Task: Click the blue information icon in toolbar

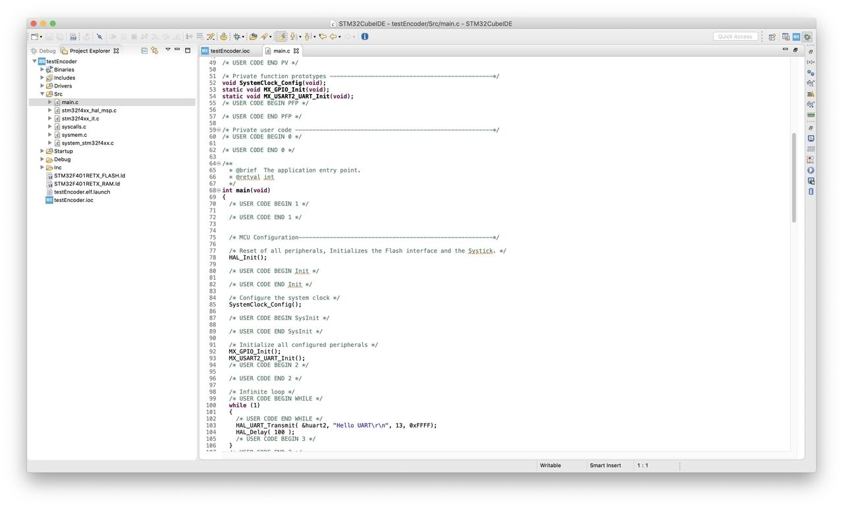Action: point(364,37)
